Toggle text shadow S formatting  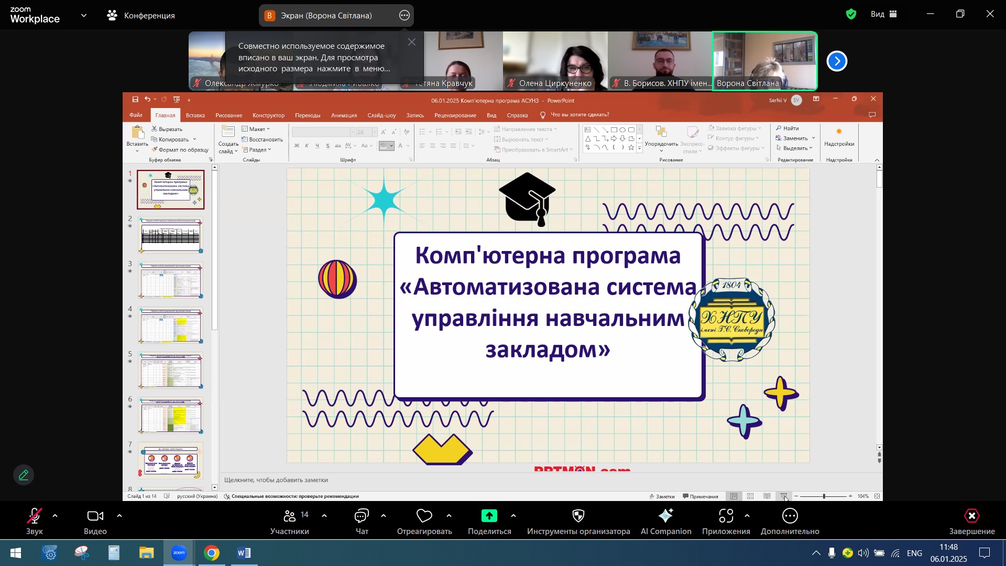point(327,146)
